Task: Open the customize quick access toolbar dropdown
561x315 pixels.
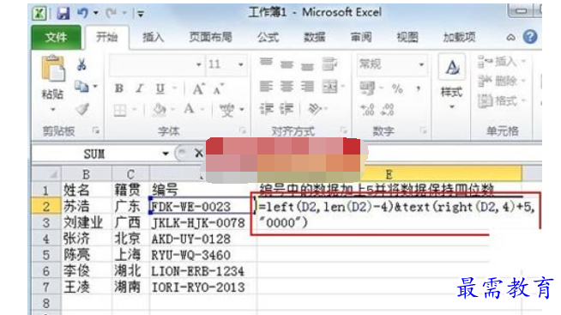Action: pos(141,14)
